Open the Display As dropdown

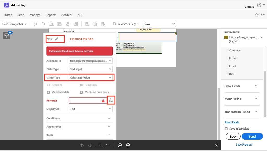pos(91,109)
